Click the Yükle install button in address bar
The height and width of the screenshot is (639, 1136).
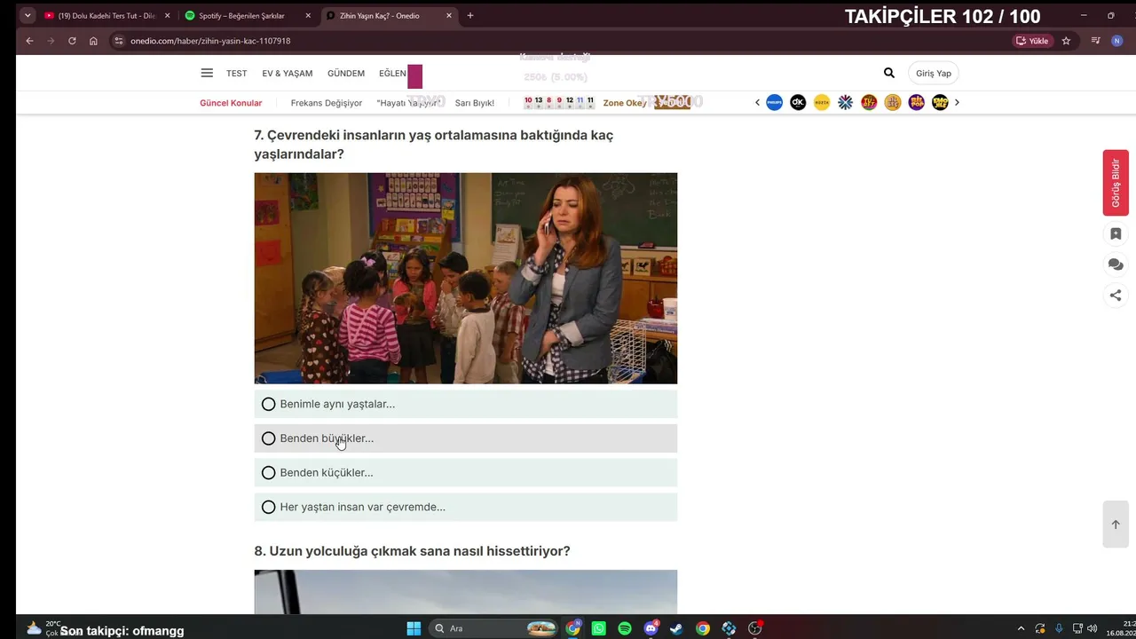(1032, 41)
